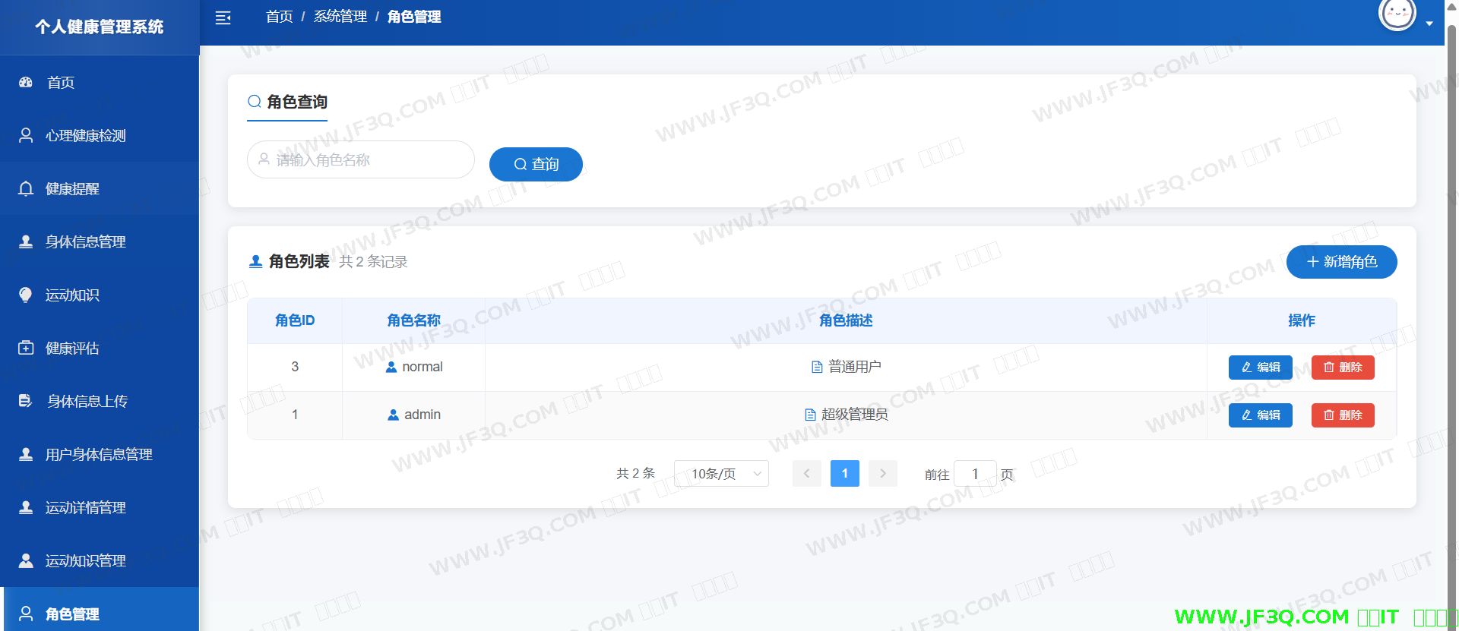1459x631 pixels.
Task: Click the upload document icon for 身体信息上传
Action: 26,401
